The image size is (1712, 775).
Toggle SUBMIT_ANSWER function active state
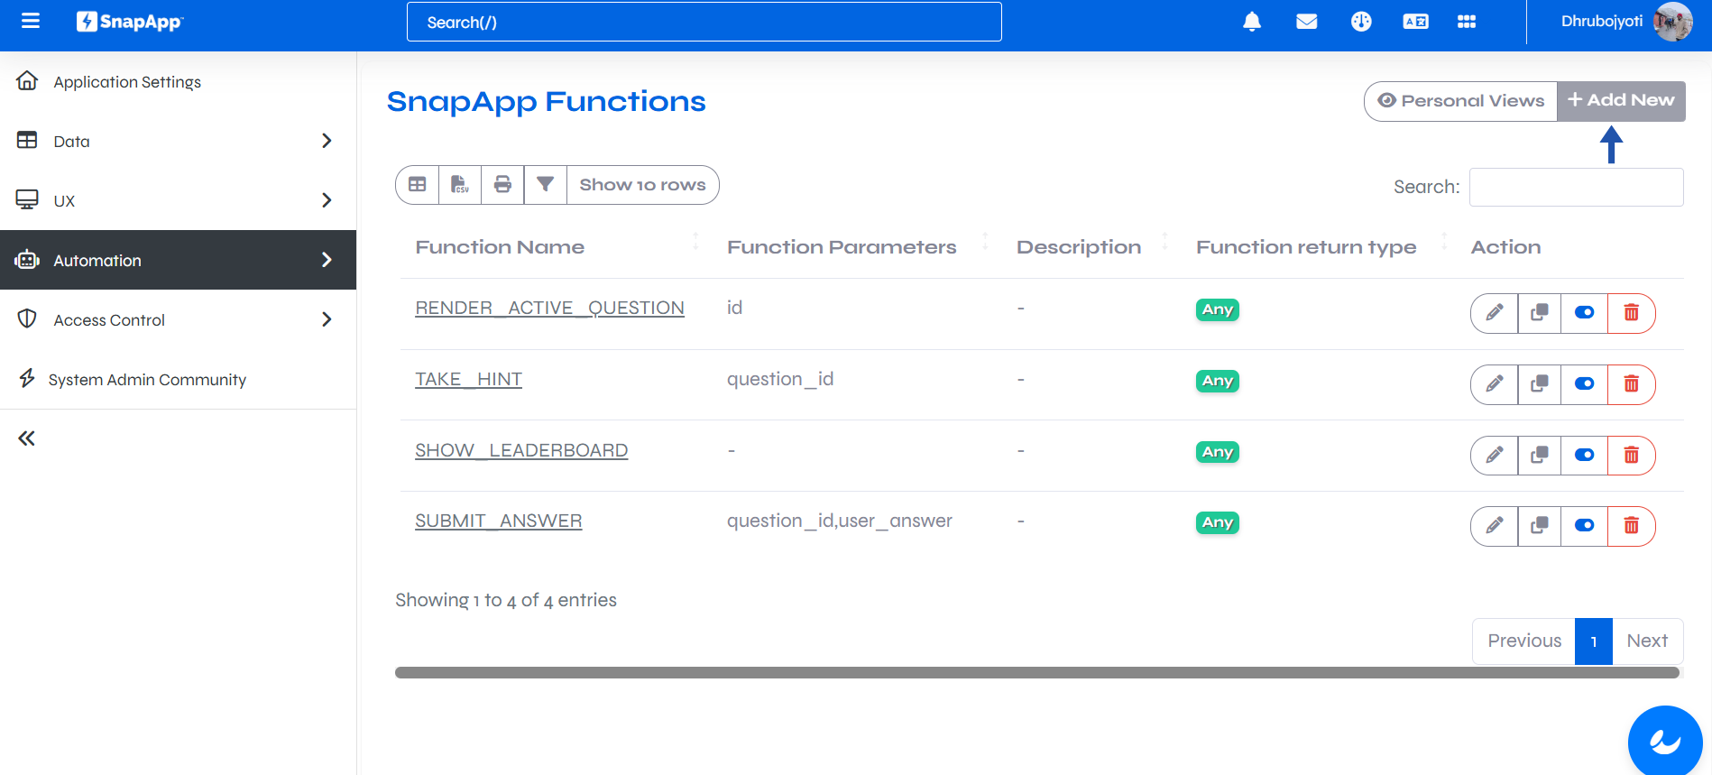pos(1585,526)
